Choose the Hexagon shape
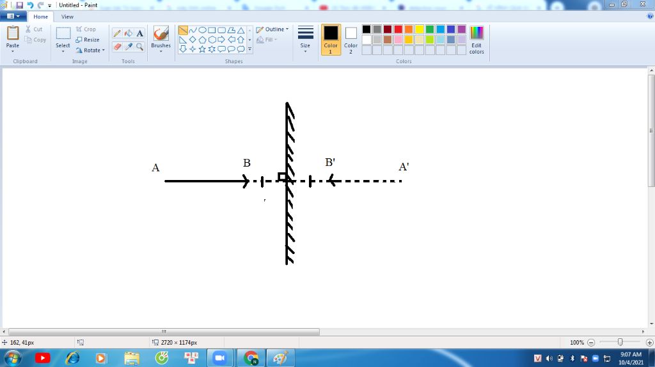Screen dimensions: 655x367 point(212,40)
